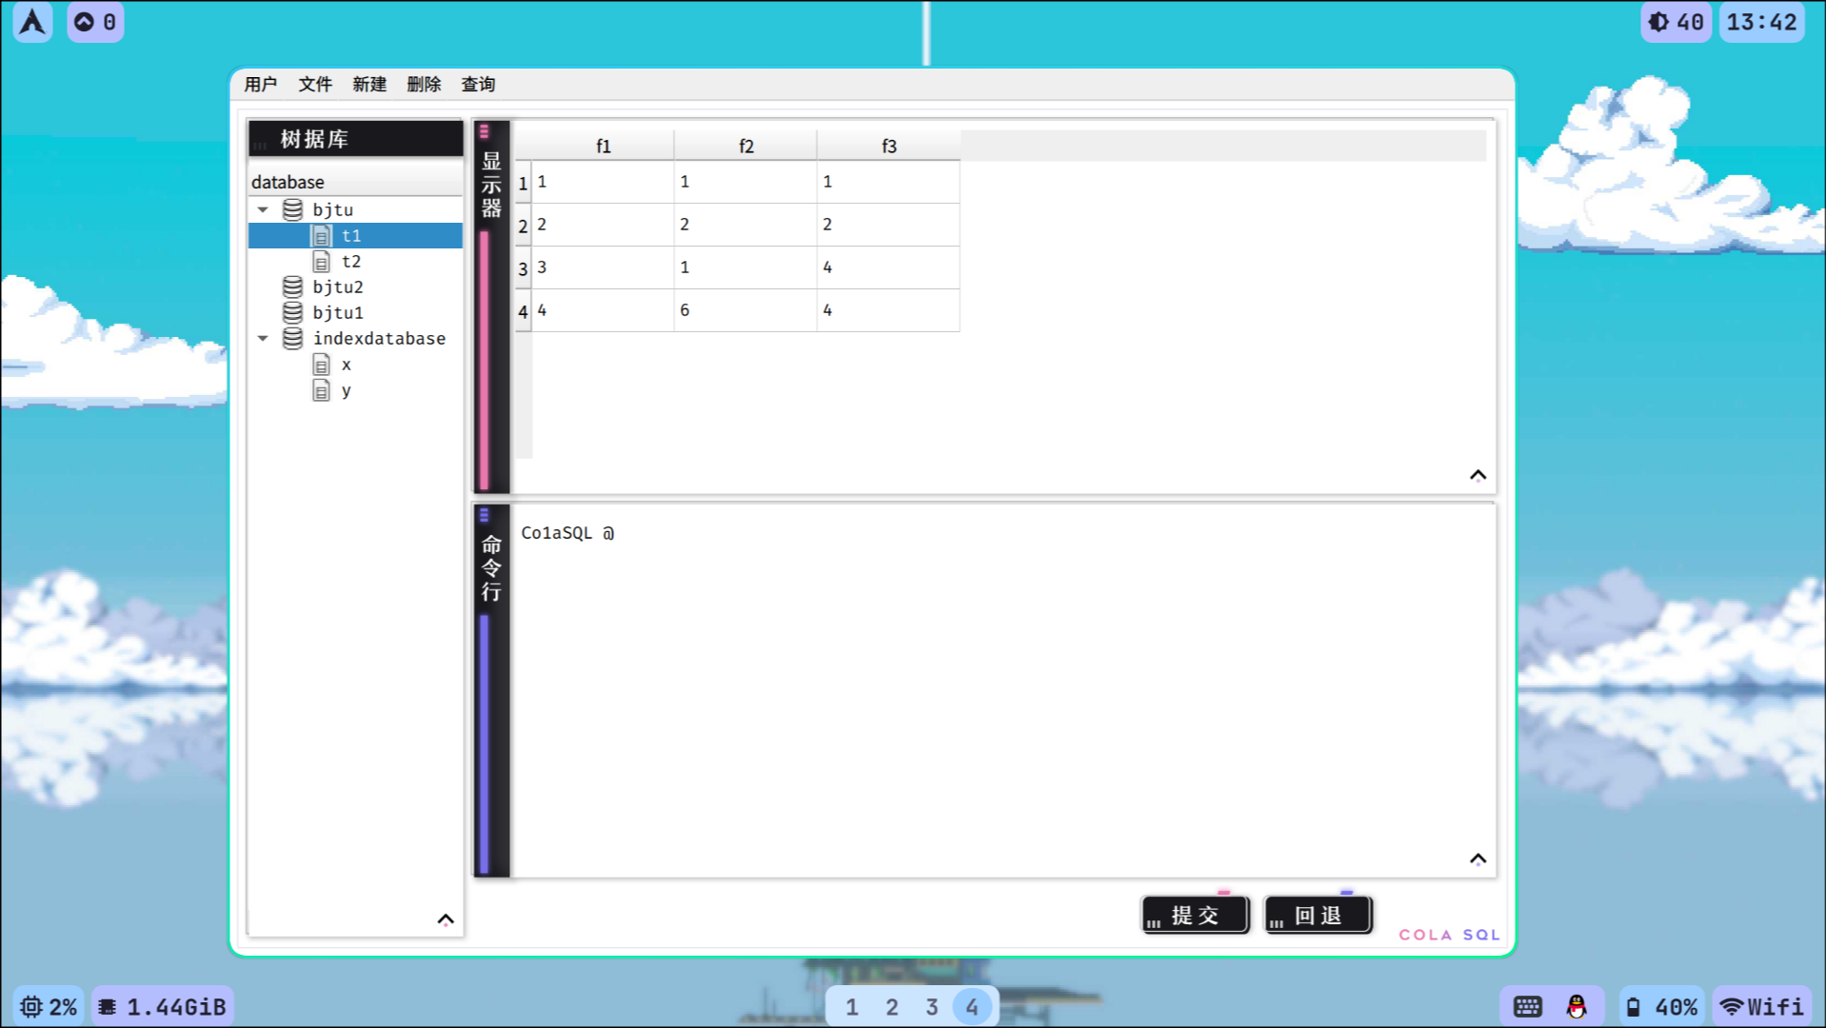Open the 删除 menu

click(x=424, y=85)
